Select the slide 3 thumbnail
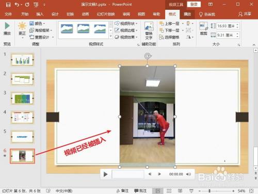258x194 pixels. click(22, 98)
